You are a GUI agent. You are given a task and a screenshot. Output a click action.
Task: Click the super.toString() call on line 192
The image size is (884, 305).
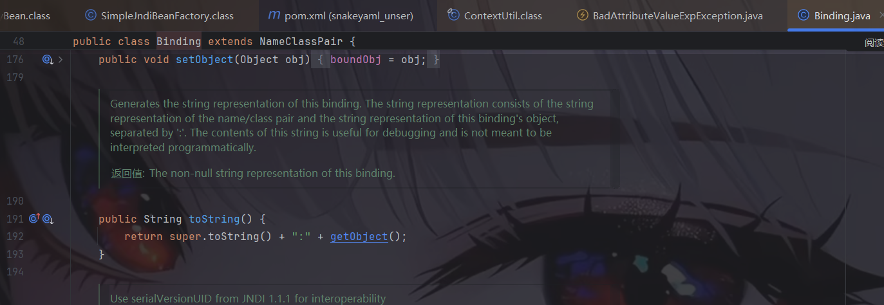pyautogui.click(x=221, y=237)
